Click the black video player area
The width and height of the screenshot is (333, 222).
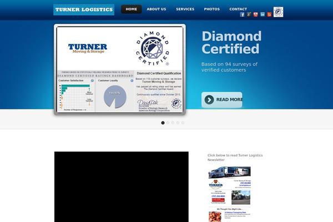point(121,186)
